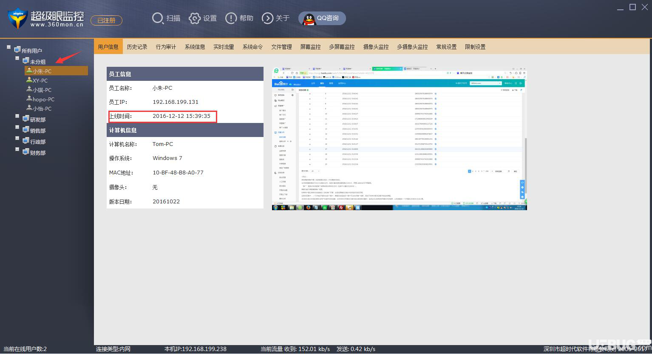
Task: Select XY-PC in the user tree
Action: point(40,80)
